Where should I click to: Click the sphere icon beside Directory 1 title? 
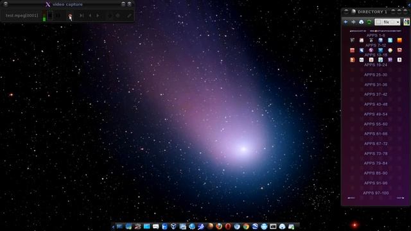coord(353,12)
